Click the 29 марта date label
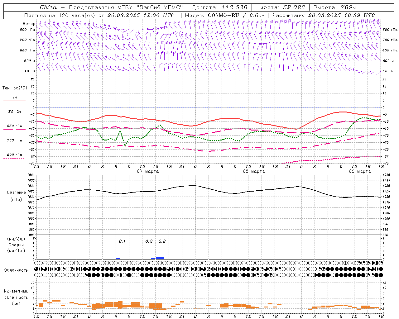This screenshot has height=319, width=399. tap(360, 171)
